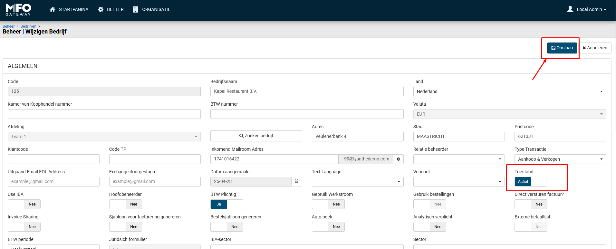Click the gear icon next to mailroom address
616x249 pixels.
pyautogui.click(x=398, y=159)
